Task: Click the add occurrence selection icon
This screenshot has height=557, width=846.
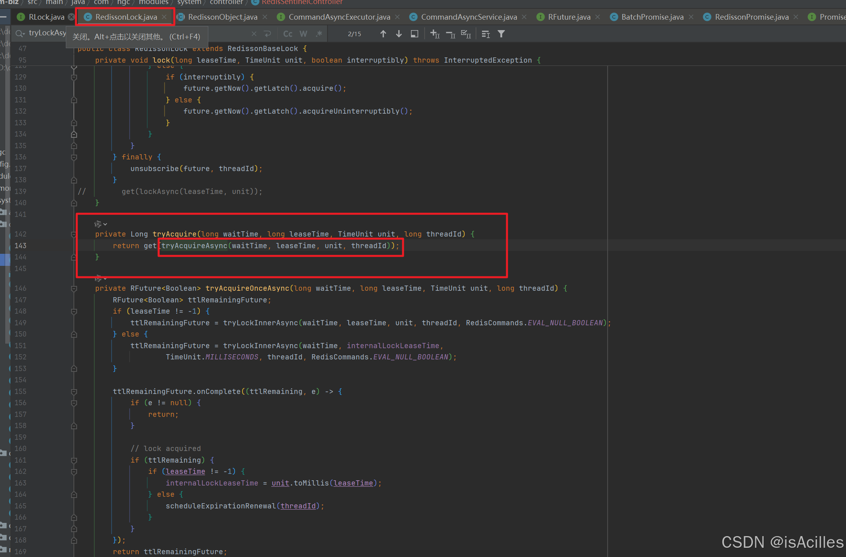Action: [435, 34]
